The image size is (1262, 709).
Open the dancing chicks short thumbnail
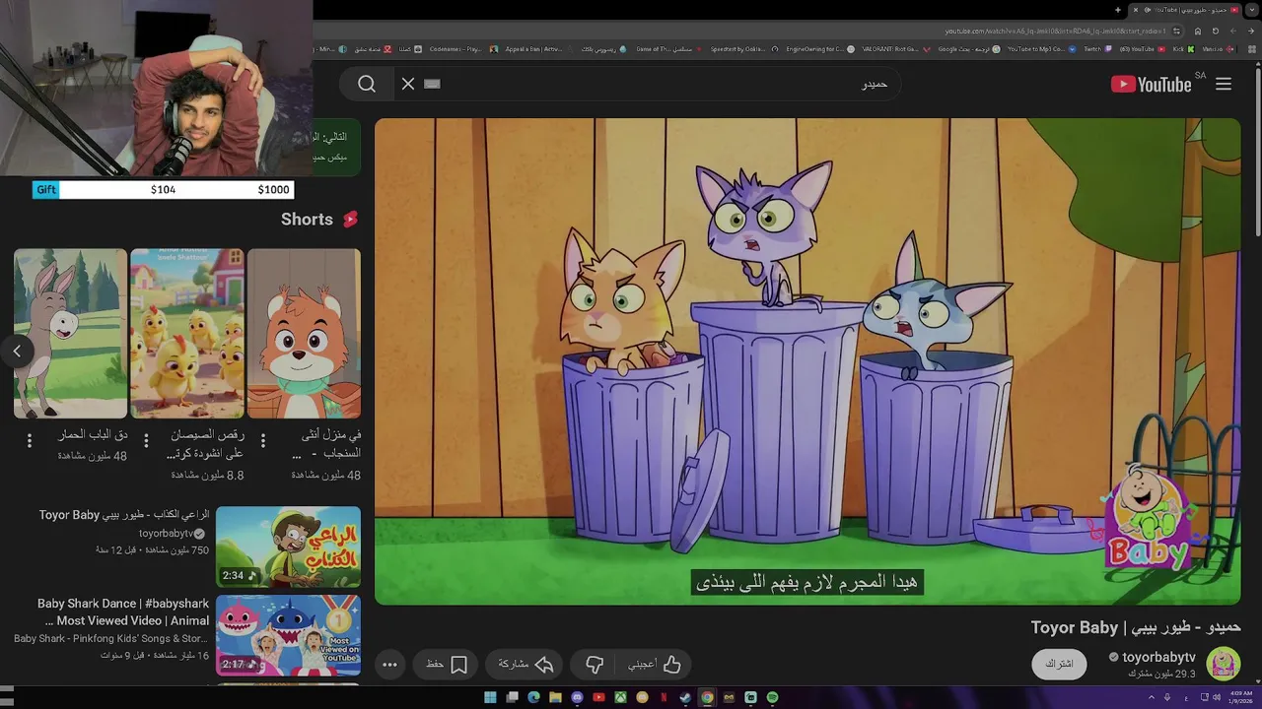187,334
